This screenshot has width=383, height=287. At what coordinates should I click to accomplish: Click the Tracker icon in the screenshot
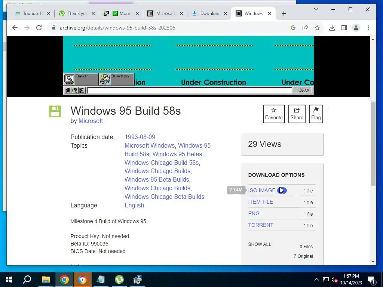tap(80, 79)
